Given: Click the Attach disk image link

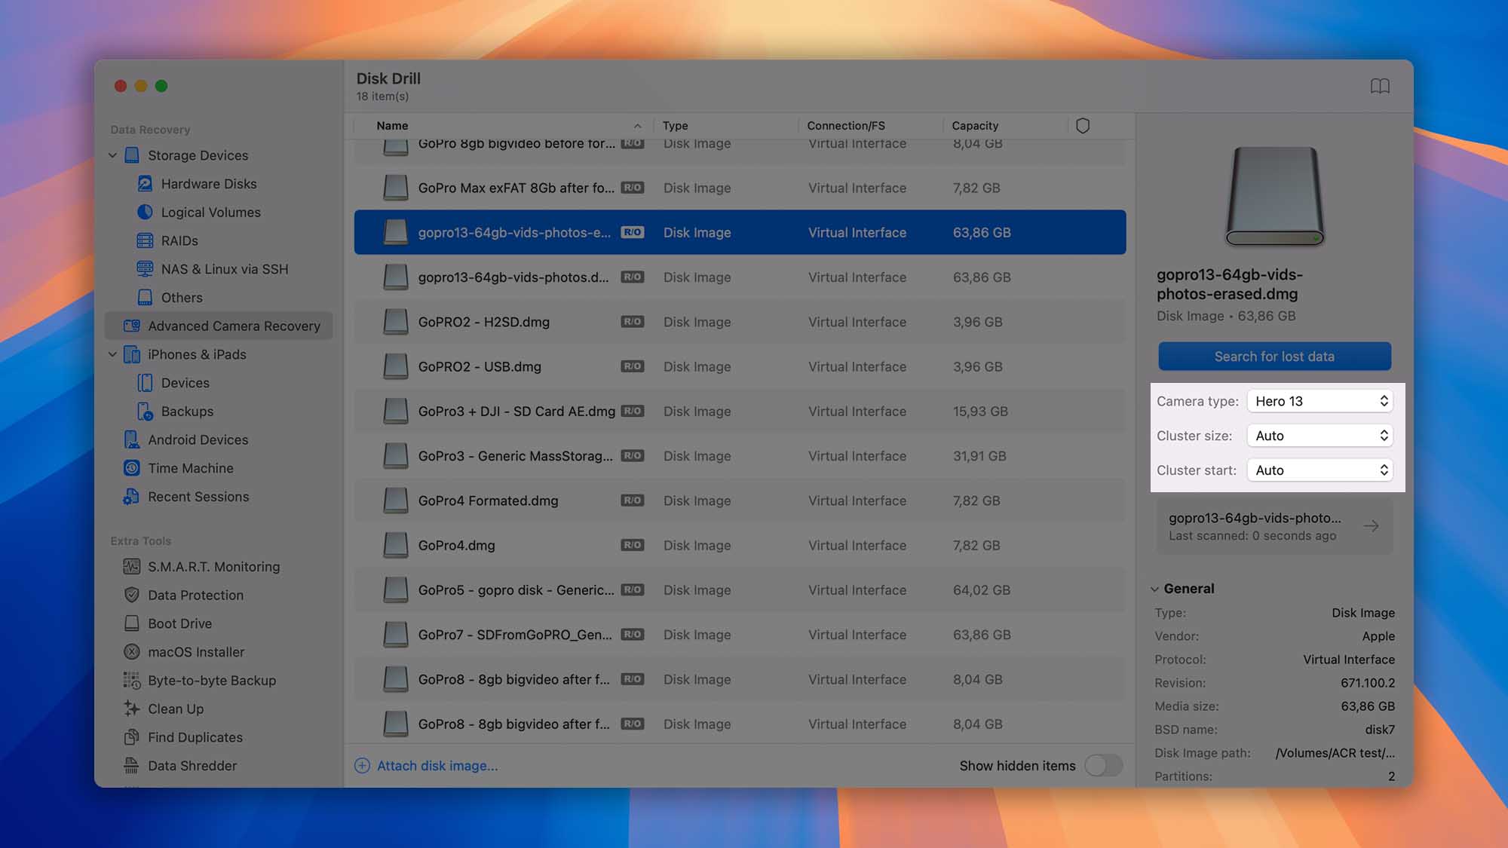Looking at the screenshot, I should coord(437,765).
